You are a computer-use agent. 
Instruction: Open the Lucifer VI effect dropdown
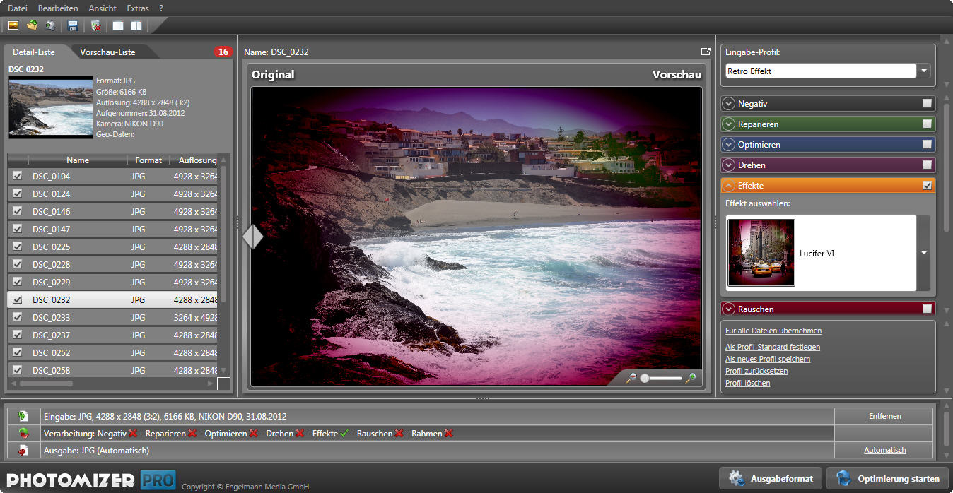tap(923, 253)
